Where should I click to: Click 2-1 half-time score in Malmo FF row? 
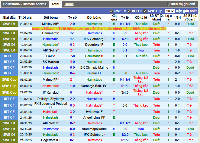(177, 79)
